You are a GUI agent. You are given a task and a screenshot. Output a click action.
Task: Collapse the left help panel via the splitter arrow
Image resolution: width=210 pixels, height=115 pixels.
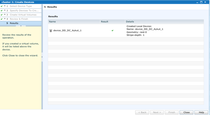[42, 57]
